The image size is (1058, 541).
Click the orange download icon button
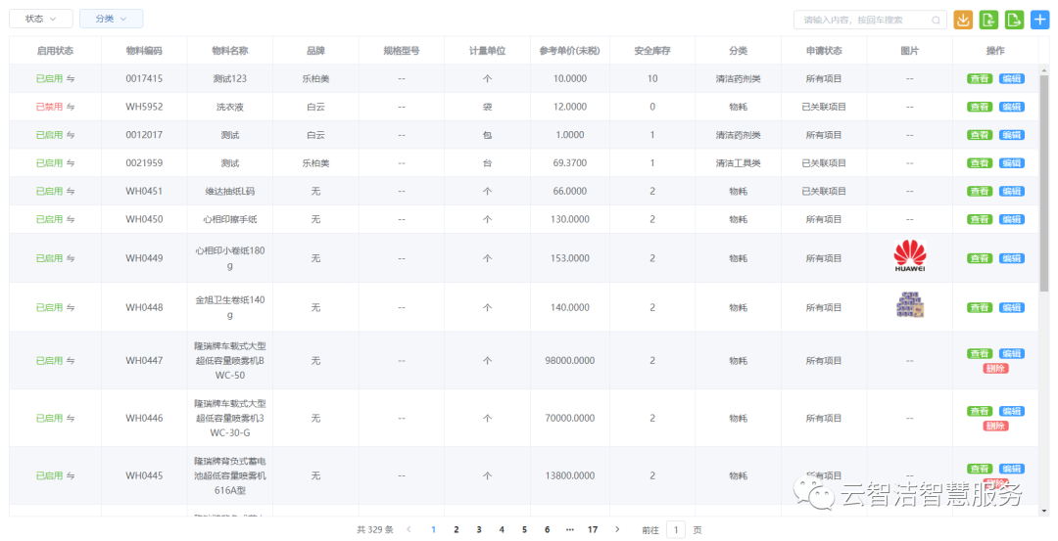coord(963,20)
